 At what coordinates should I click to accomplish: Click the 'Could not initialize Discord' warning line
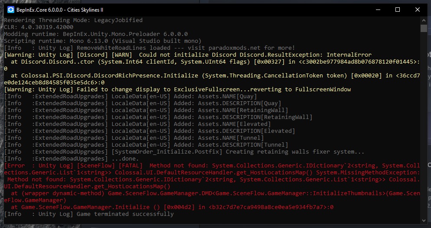click(x=187, y=55)
